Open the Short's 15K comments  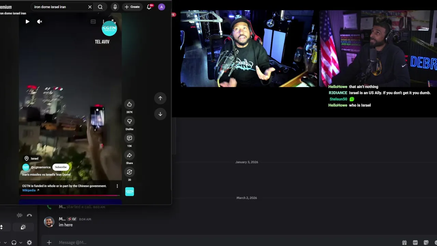point(129,138)
